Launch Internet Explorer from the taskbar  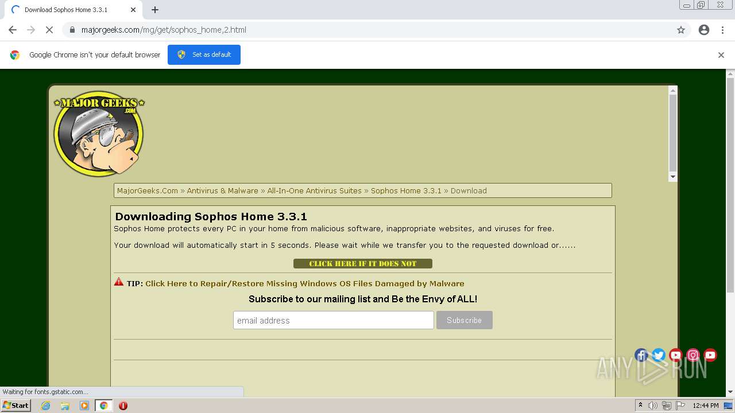coord(46,406)
